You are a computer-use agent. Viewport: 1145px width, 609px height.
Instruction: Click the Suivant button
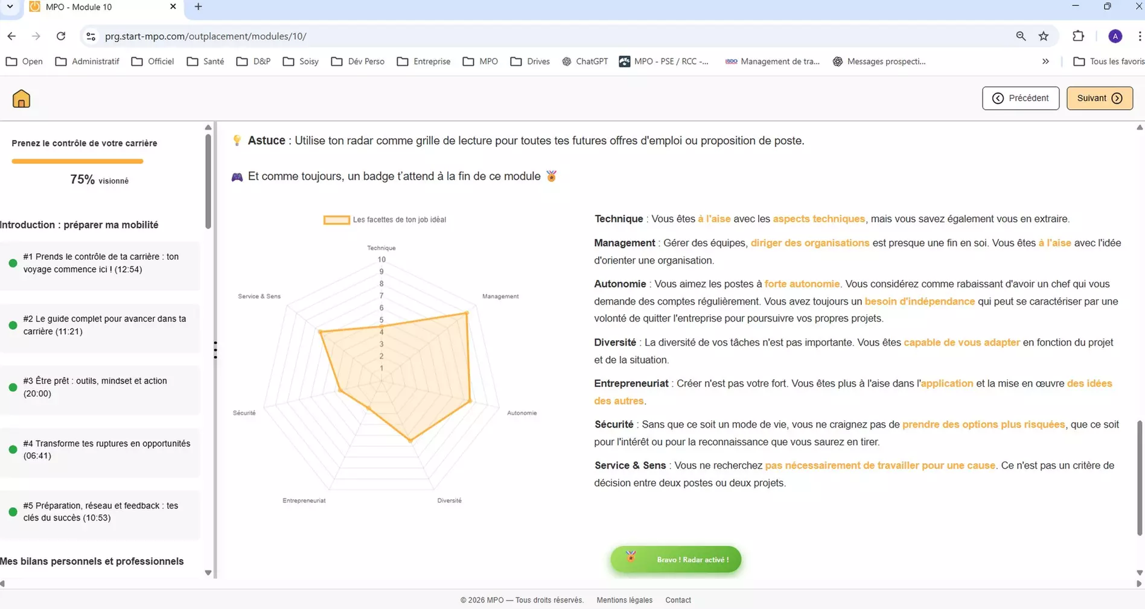[1099, 98]
